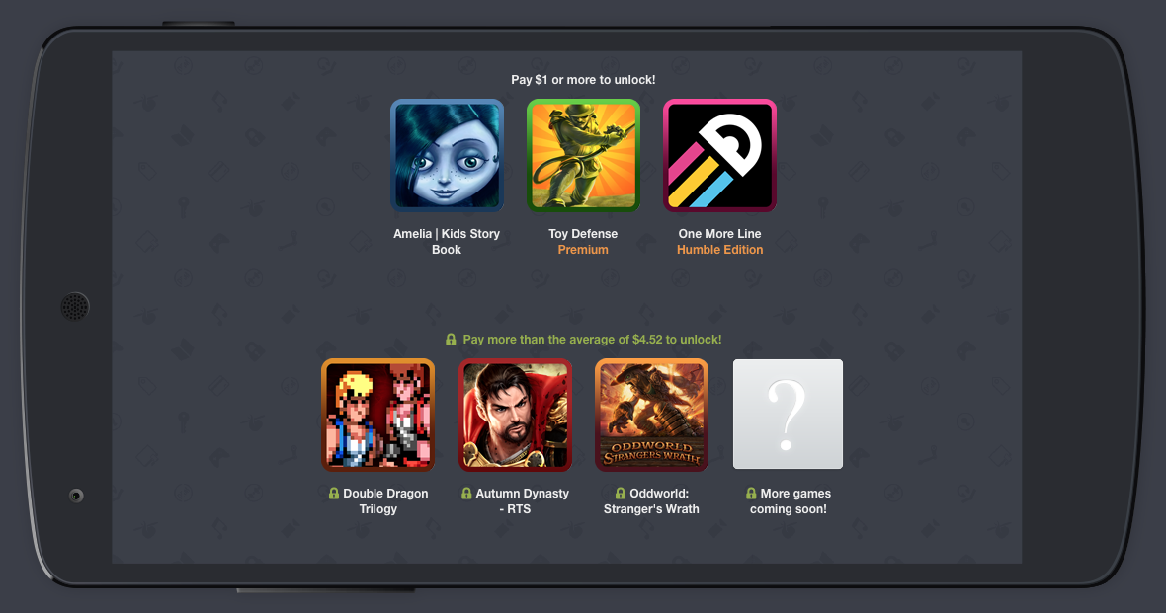Select the Toy Defense soldier icon

coord(583,155)
